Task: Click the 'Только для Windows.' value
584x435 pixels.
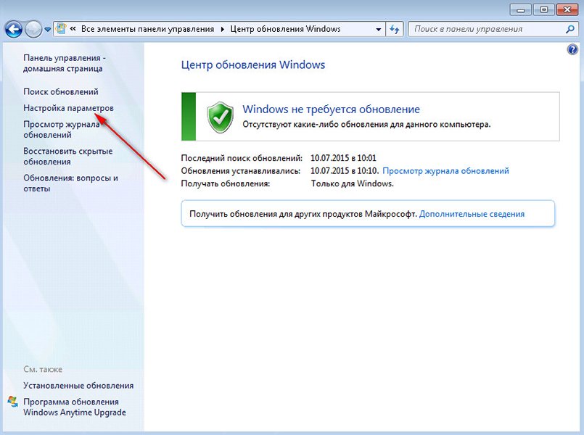Action: click(353, 183)
